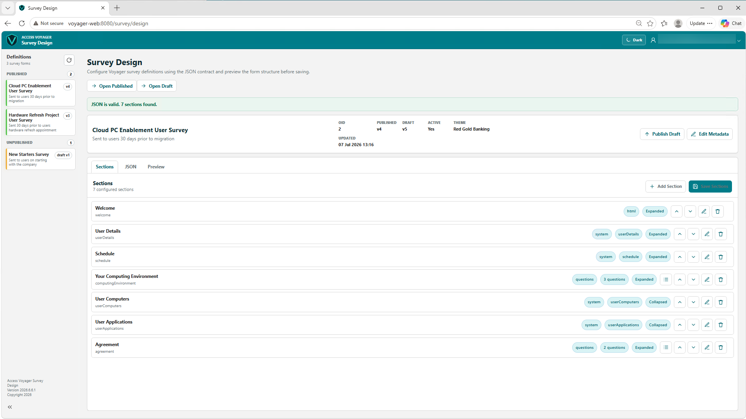
Task: Bookmark this page with star icon
Action: (x=650, y=23)
